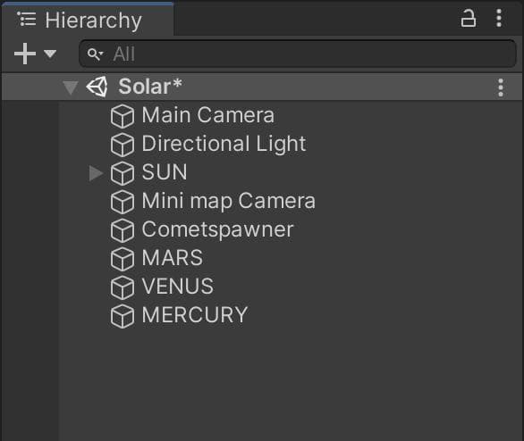
Task: Focus the All search field
Action: tap(298, 54)
